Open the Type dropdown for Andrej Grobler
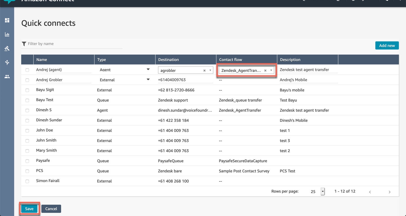 point(148,80)
